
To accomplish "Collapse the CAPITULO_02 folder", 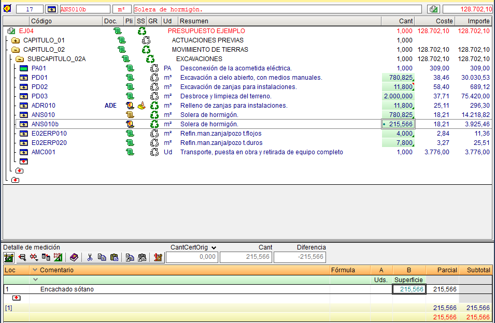I will pos(16,50).
